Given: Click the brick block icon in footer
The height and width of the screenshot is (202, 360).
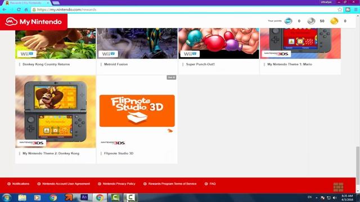Looking at the screenshot, I should tap(338, 187).
